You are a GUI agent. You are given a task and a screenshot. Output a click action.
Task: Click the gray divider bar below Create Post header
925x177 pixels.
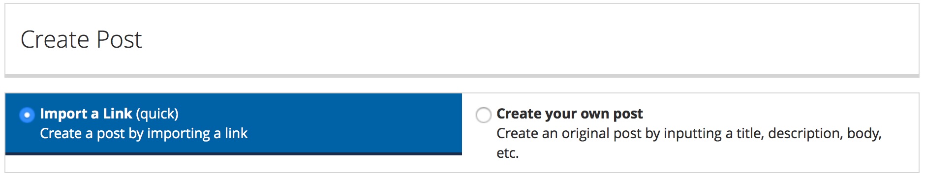click(462, 76)
